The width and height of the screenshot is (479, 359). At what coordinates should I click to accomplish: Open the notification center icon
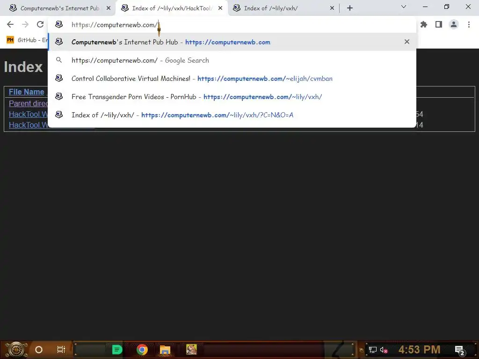(460, 350)
